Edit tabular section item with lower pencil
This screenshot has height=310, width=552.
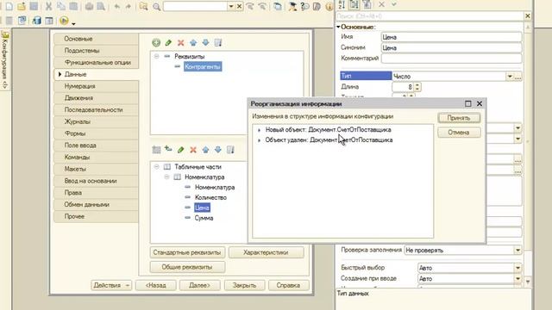click(180, 150)
